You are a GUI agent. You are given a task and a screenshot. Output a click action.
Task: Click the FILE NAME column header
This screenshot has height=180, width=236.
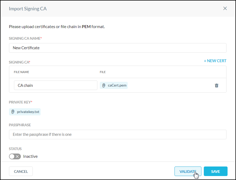click(21, 72)
